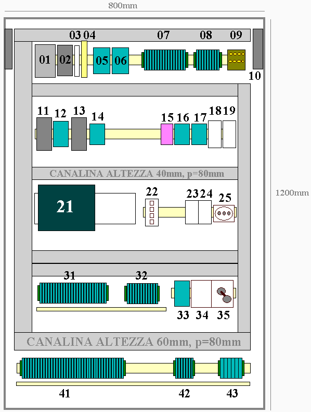Click the pink component 15

click(x=167, y=134)
